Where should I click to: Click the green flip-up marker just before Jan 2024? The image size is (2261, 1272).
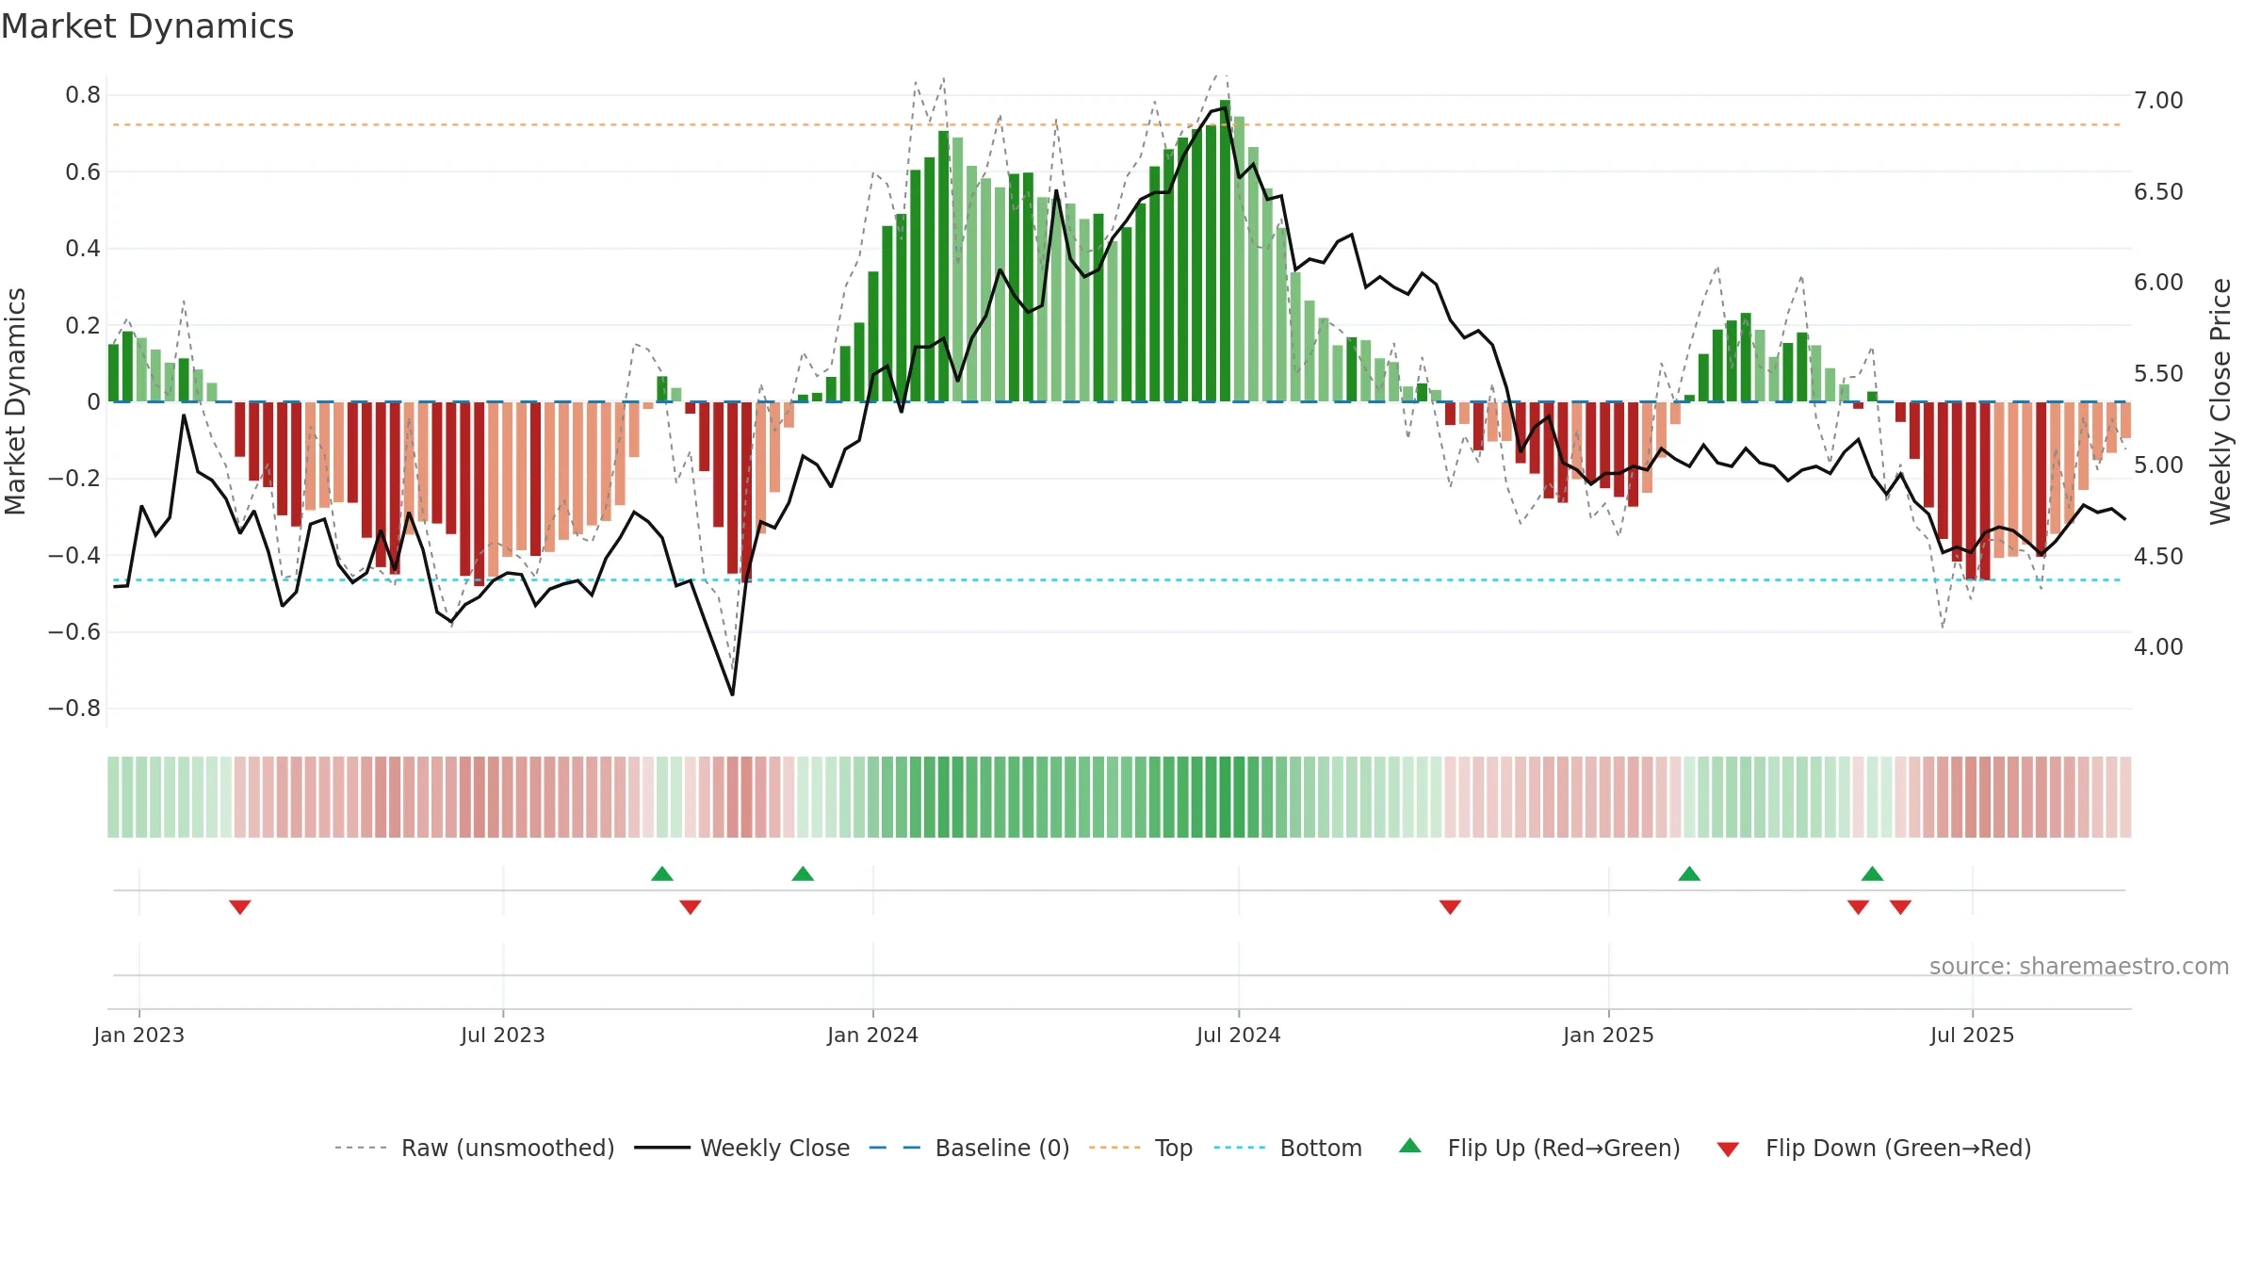[x=803, y=873]
